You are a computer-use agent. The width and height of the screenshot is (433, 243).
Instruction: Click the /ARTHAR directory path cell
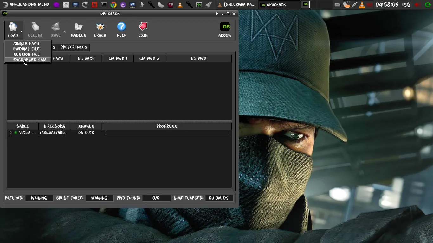point(54,133)
